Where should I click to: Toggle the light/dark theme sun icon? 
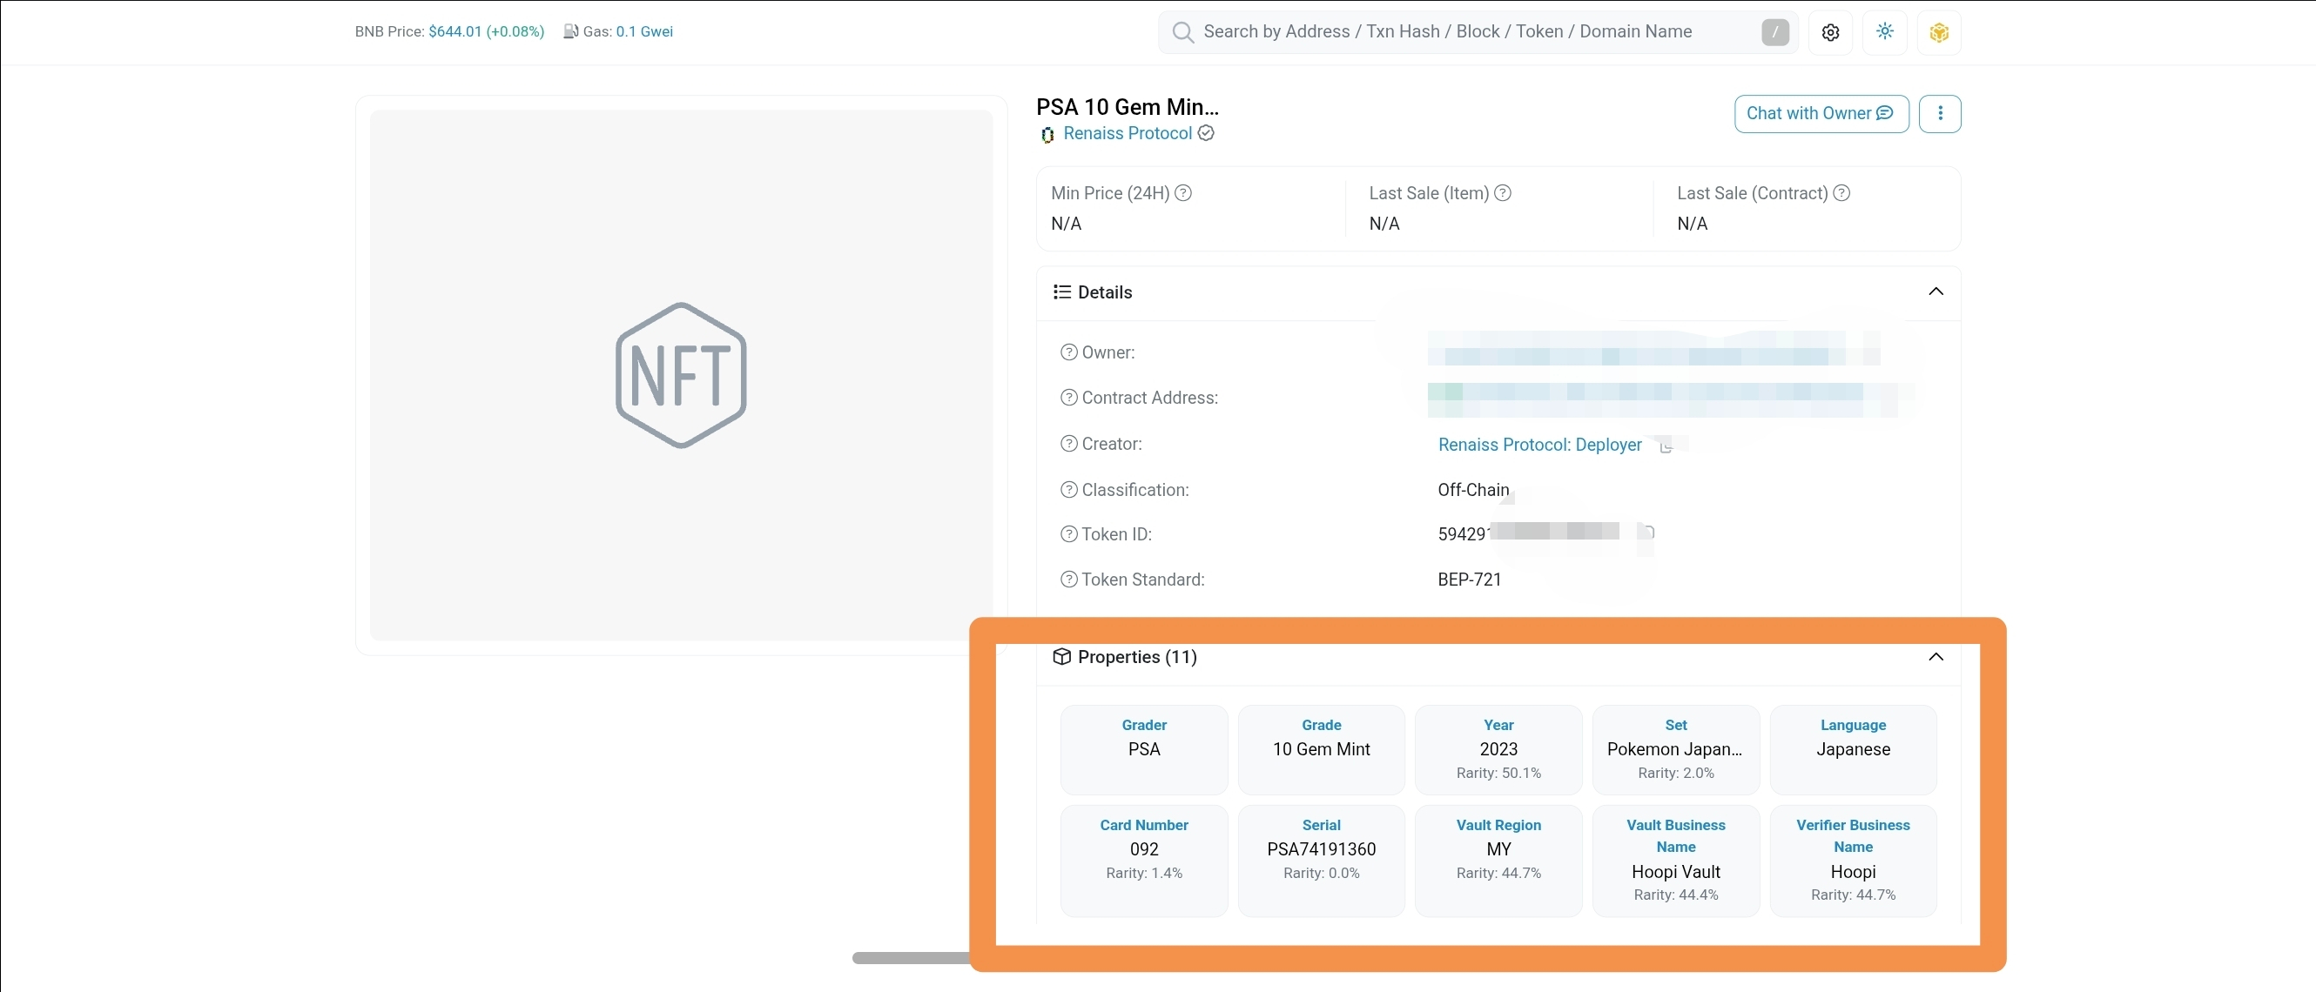click(x=1885, y=32)
